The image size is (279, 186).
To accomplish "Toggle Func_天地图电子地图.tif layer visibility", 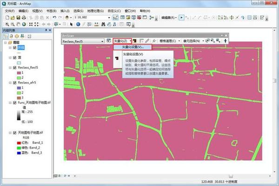I will 15,103.
